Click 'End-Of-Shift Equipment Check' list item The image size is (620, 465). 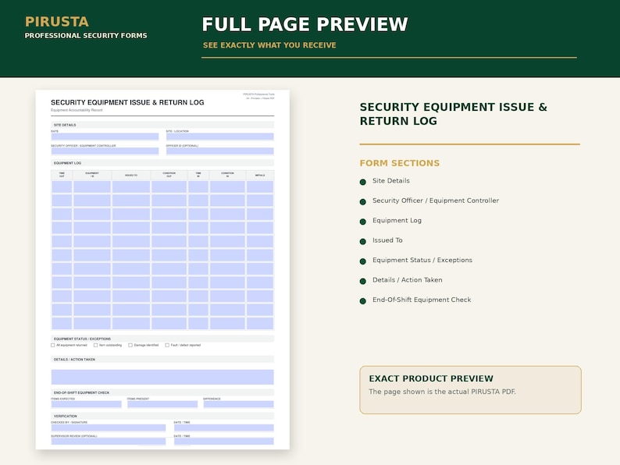pos(422,300)
